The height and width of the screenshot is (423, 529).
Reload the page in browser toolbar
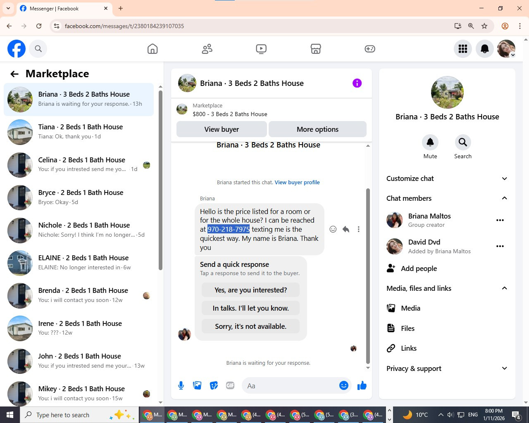coord(39,26)
